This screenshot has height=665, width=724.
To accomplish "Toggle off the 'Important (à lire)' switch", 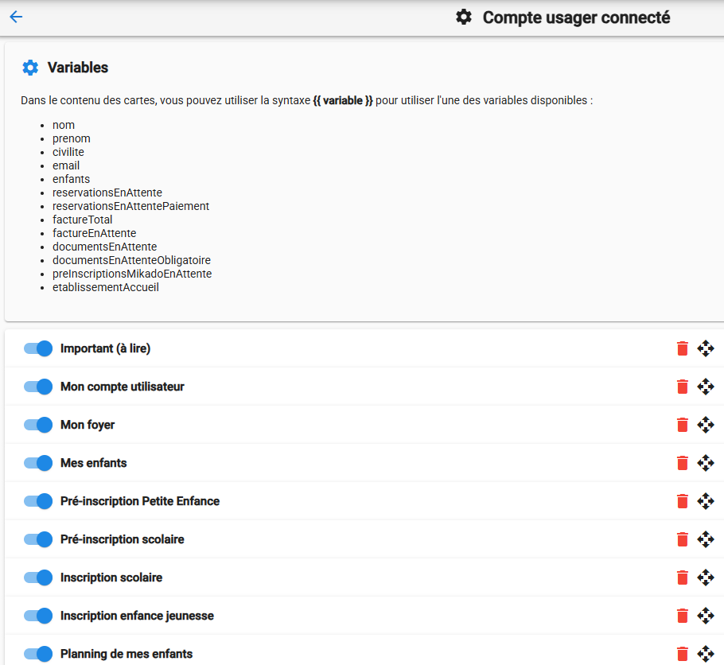I will pos(38,348).
